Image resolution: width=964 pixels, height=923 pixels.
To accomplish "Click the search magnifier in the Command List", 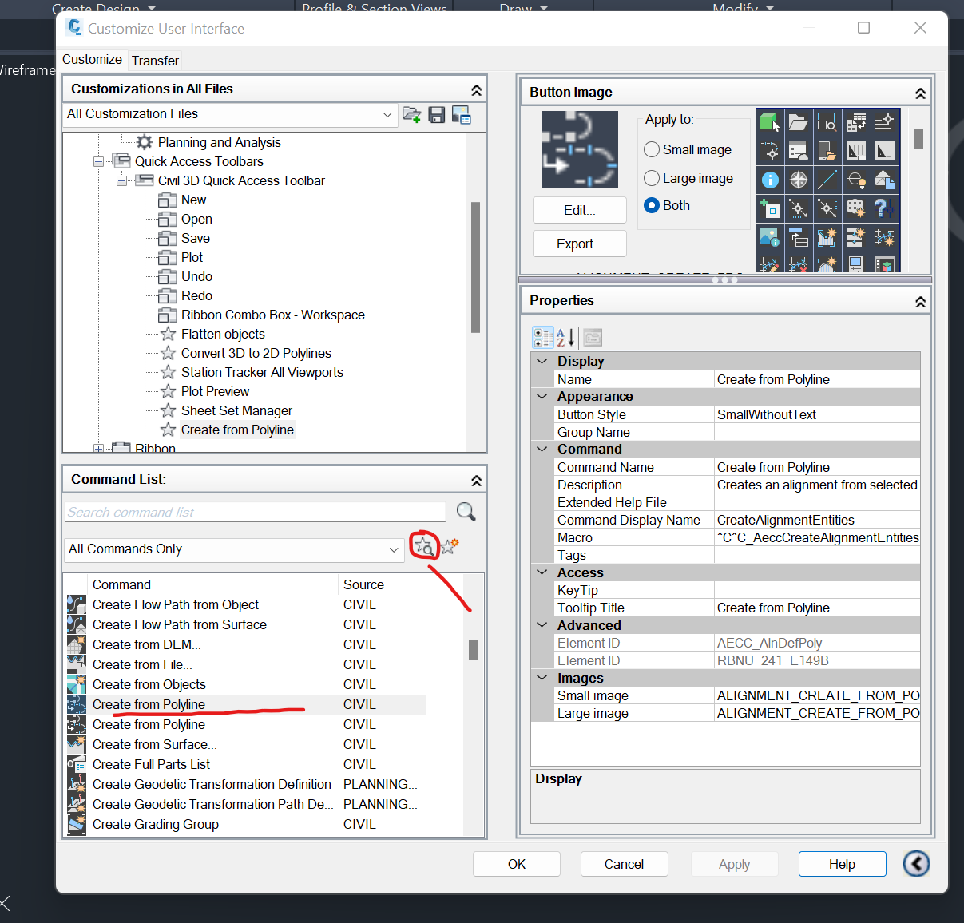I will 466,512.
